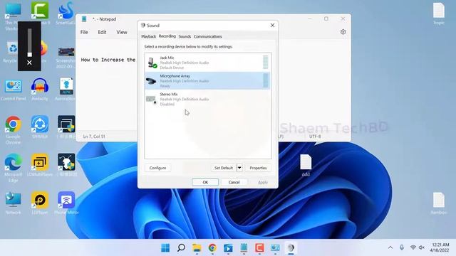The height and width of the screenshot is (256, 456).
Task: Open Notepad File menu
Action: (x=84, y=32)
